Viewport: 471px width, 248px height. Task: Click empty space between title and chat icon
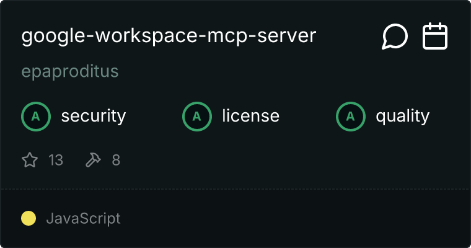coord(348,37)
